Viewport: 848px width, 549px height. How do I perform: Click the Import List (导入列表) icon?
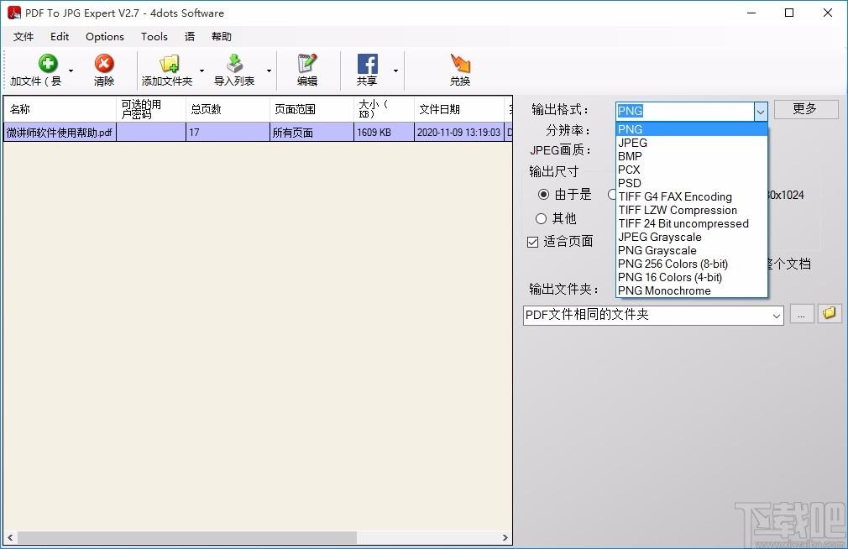(x=234, y=63)
